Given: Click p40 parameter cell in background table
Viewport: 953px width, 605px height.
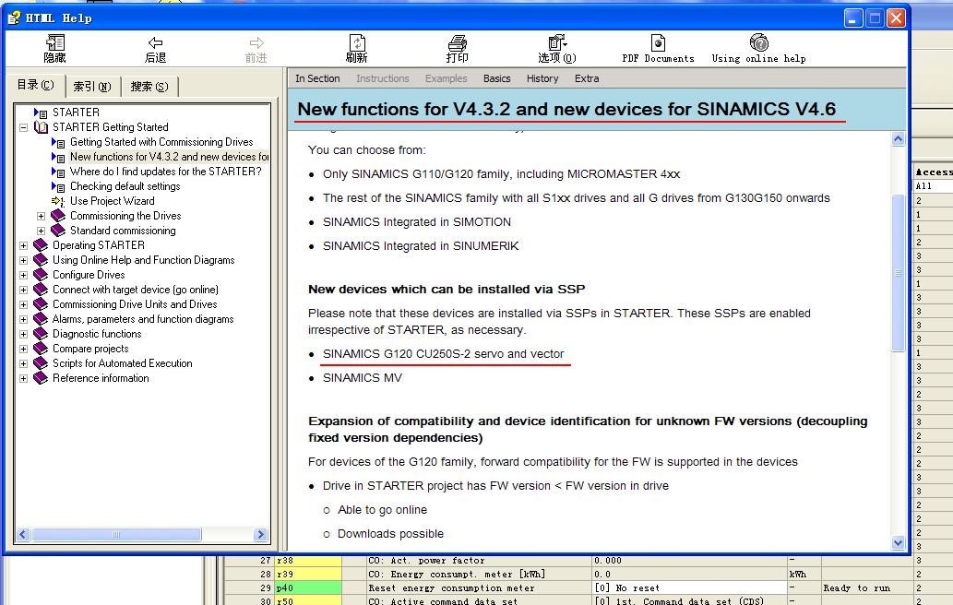Looking at the screenshot, I should point(308,588).
